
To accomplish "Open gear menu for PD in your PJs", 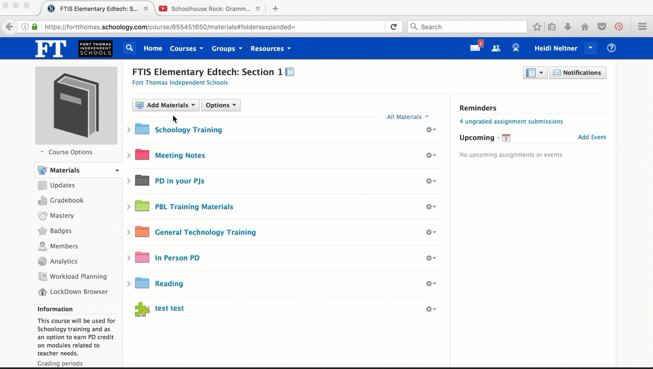I will (x=431, y=181).
